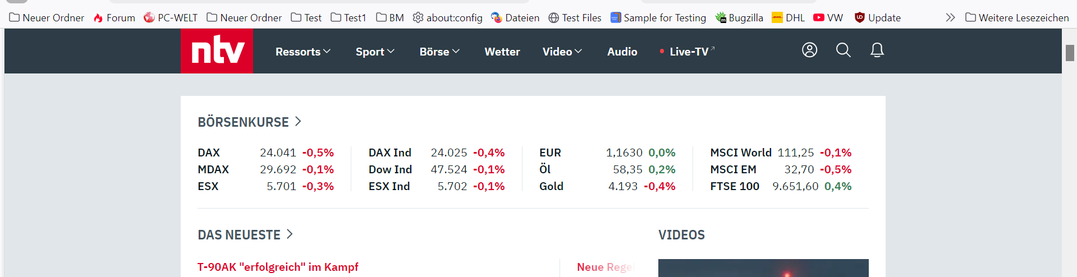
Task: Open the DHL bookmark
Action: click(788, 18)
